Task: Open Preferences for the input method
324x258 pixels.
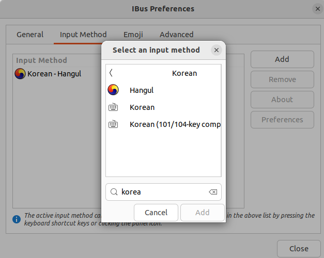Action: [282, 120]
